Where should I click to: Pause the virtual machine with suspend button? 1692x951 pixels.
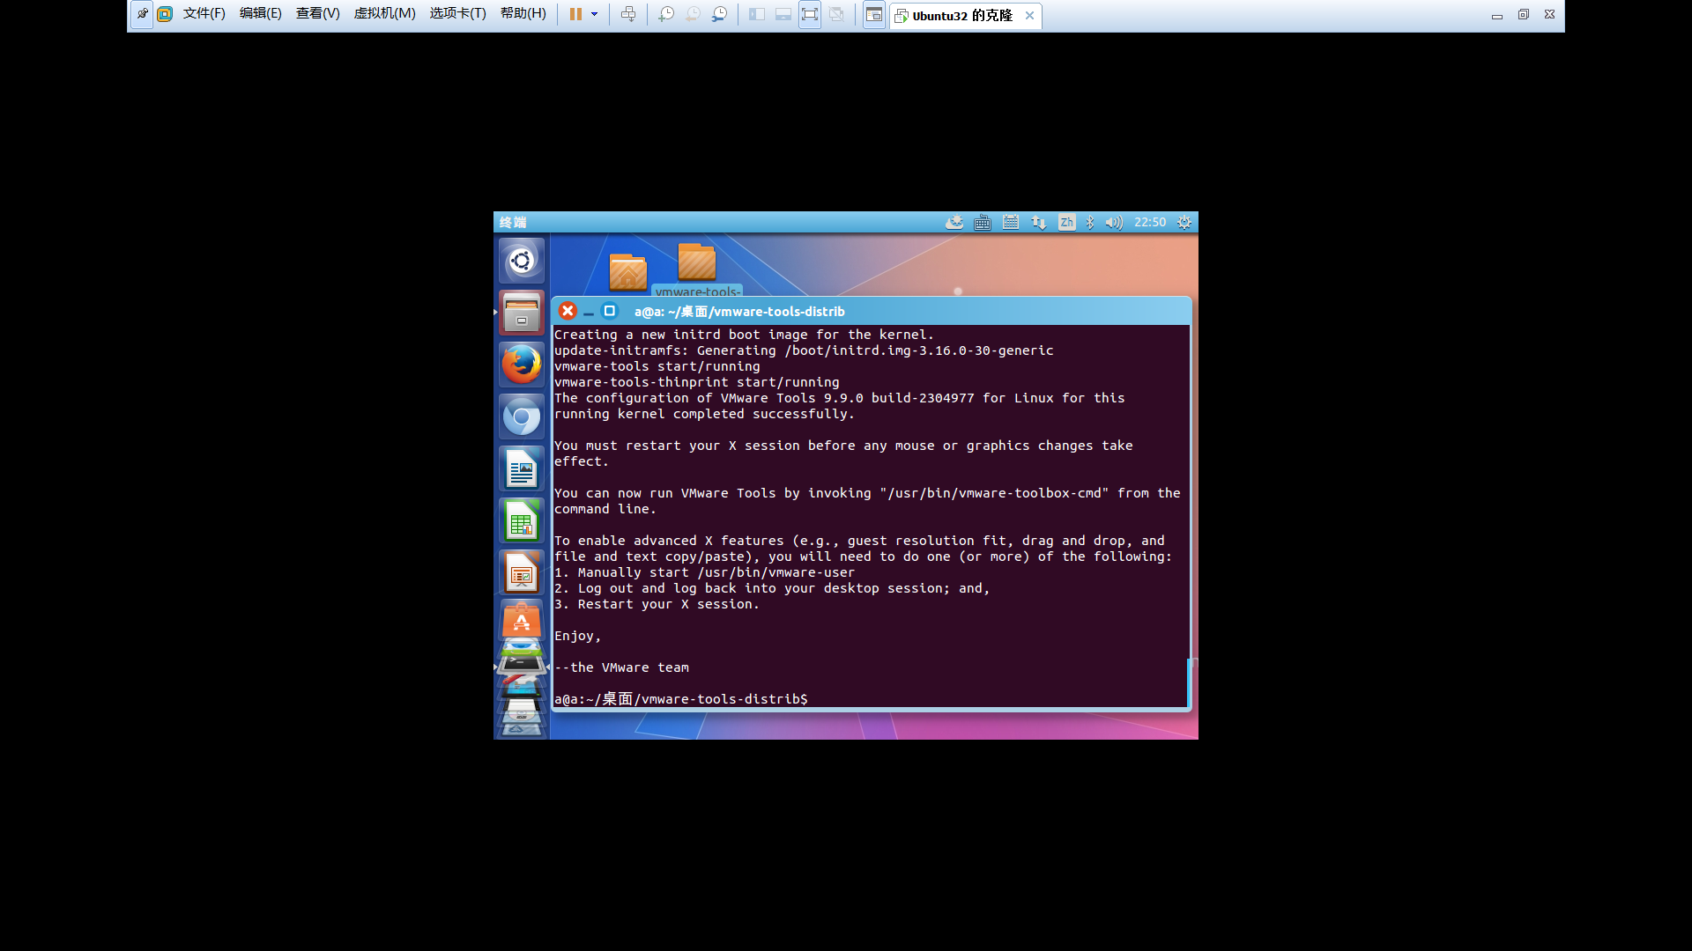click(x=575, y=14)
